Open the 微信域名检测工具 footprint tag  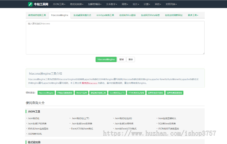coord(98,93)
